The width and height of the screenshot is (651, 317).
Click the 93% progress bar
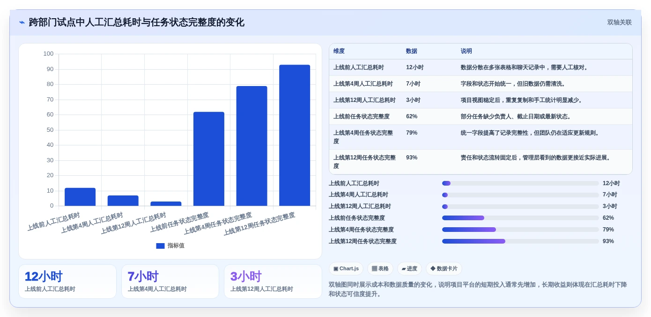coord(520,241)
